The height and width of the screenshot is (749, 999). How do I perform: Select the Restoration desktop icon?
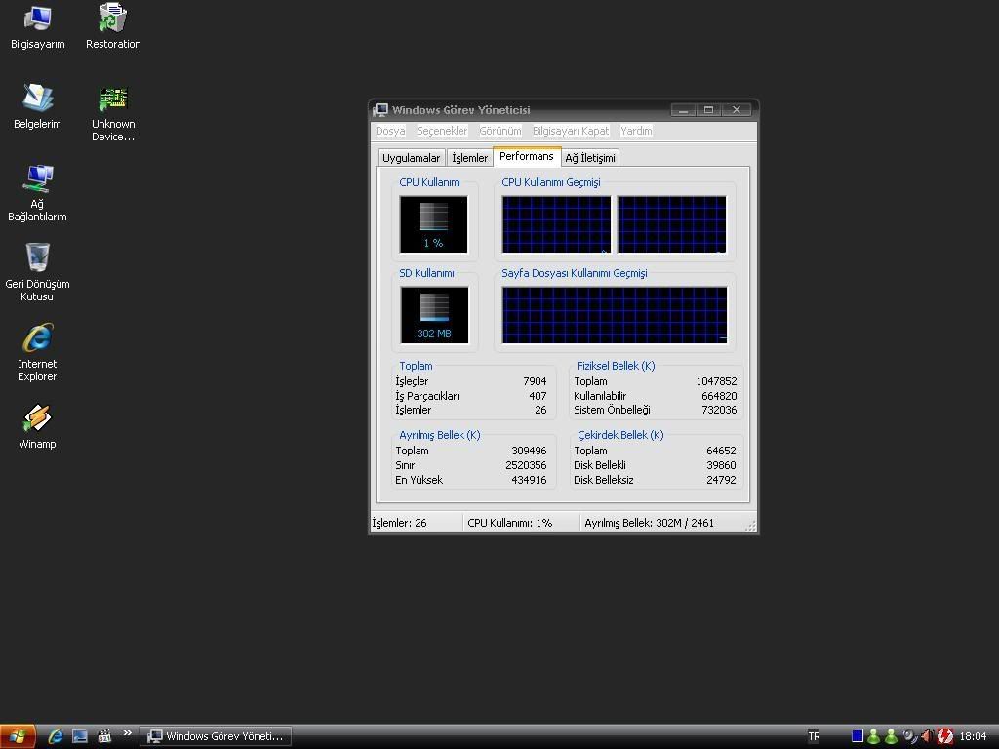(x=113, y=27)
